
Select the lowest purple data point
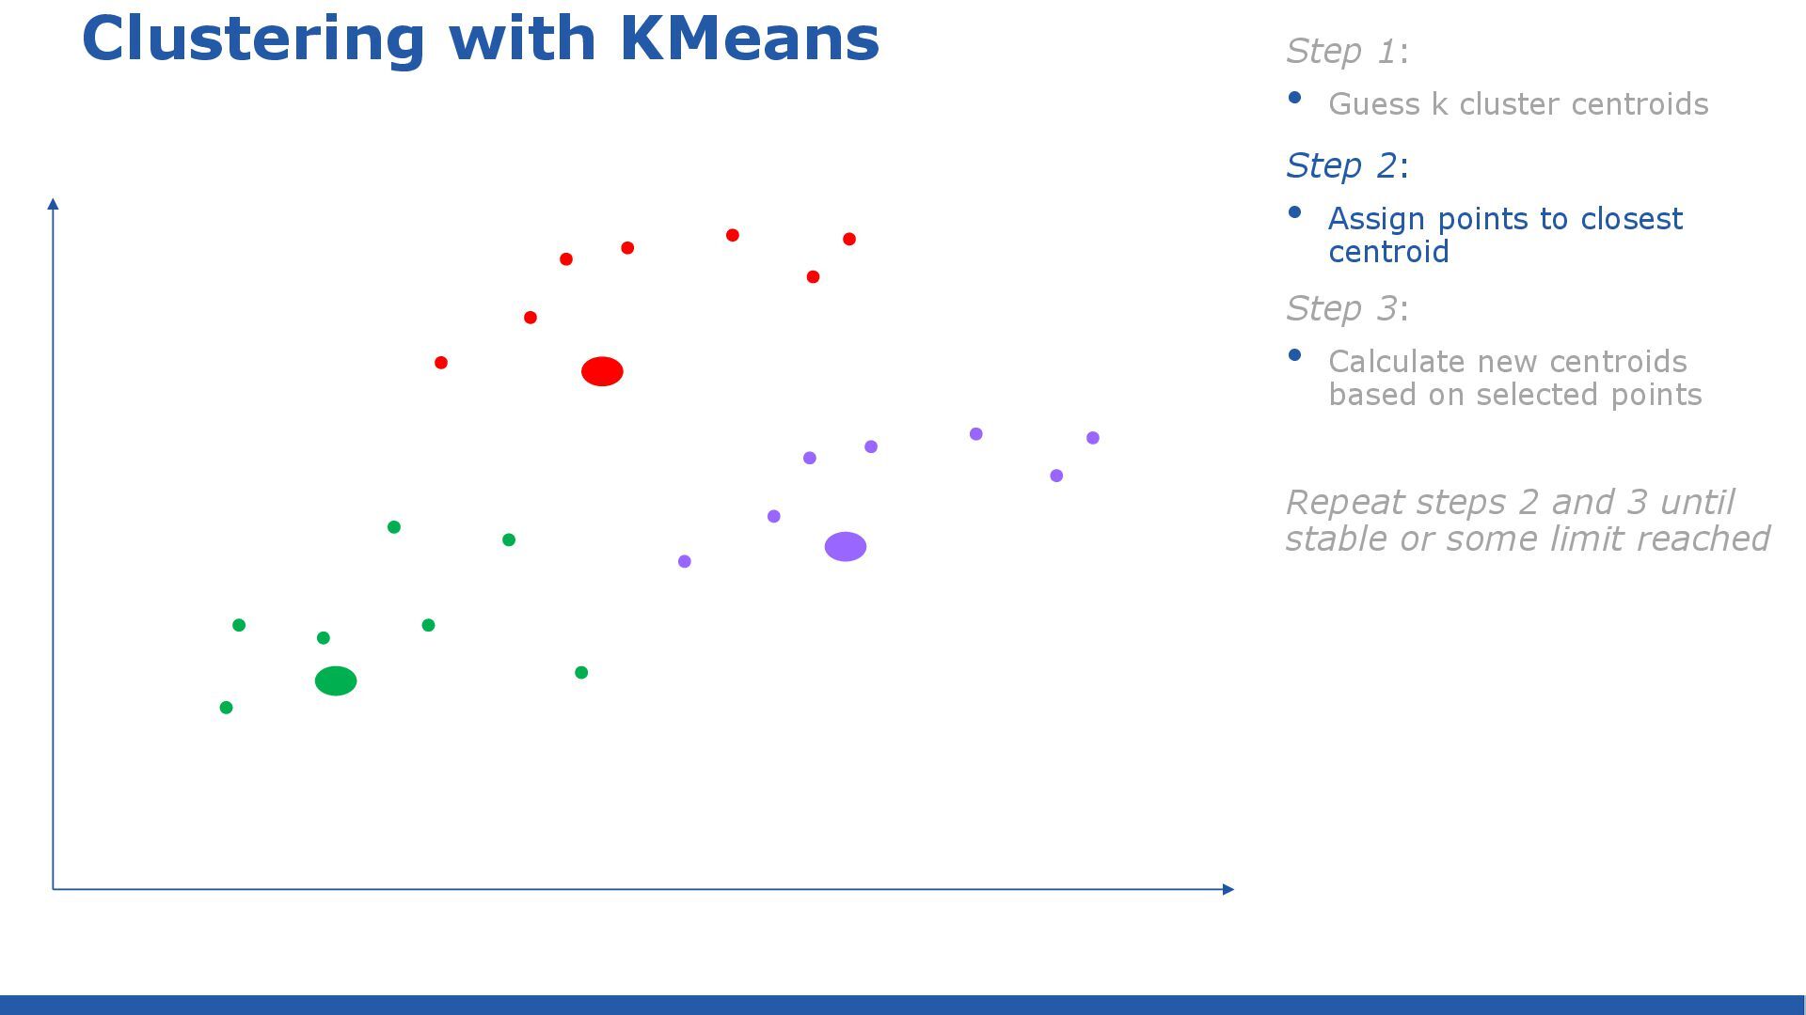click(x=684, y=561)
